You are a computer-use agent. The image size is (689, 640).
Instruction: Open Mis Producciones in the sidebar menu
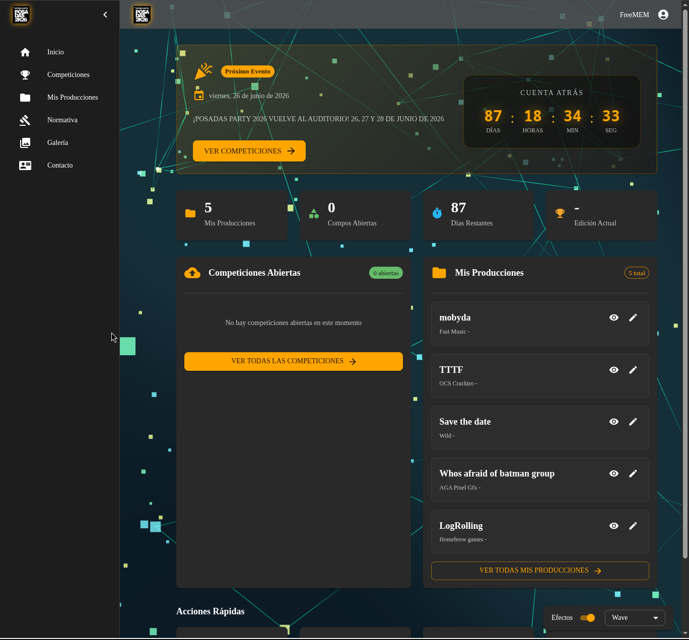73,98
